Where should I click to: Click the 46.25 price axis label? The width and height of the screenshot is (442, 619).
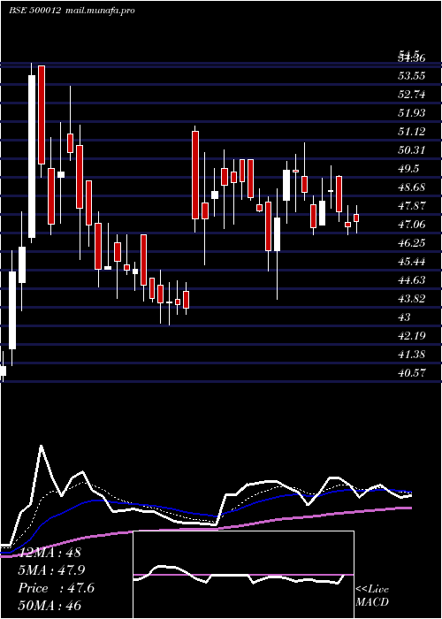(412, 243)
